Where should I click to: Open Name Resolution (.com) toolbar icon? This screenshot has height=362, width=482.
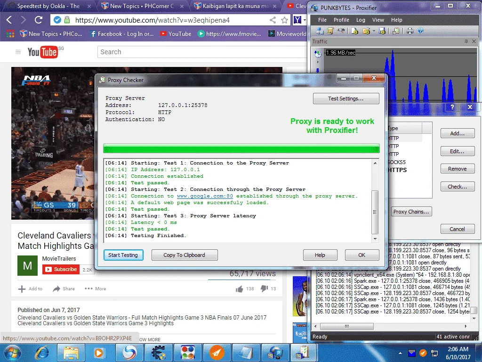(x=341, y=31)
